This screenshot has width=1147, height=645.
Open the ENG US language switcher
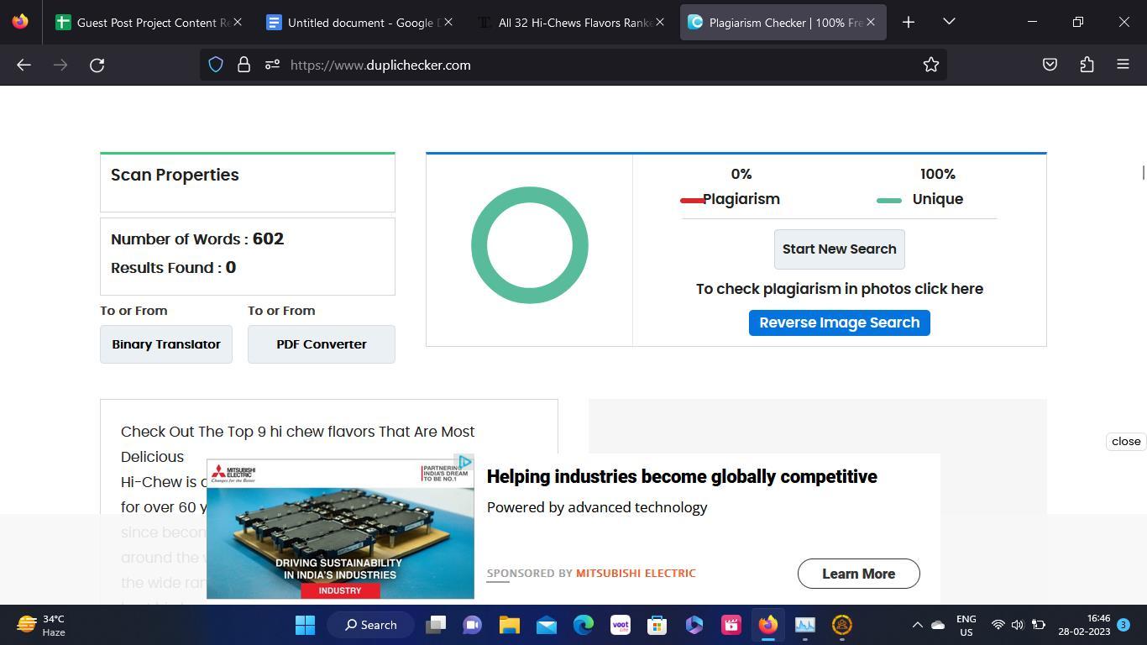click(x=966, y=625)
